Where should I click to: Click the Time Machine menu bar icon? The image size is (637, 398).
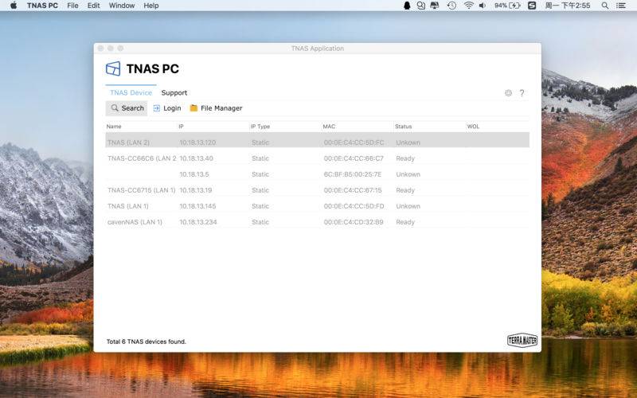[x=451, y=6]
